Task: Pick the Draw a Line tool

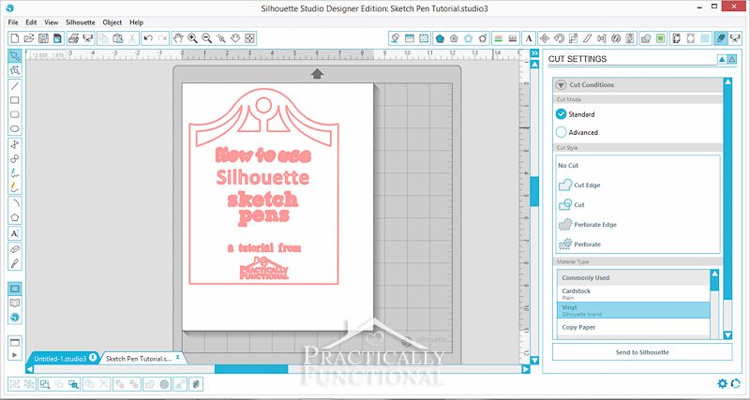Action: click(x=15, y=86)
